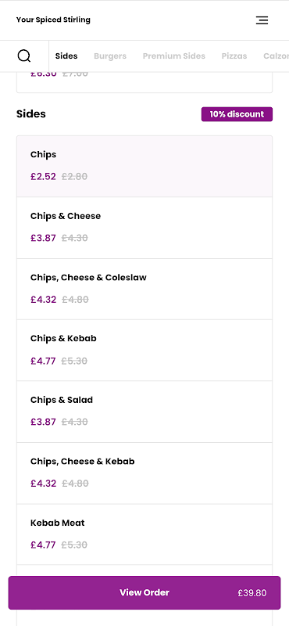This screenshot has height=626, width=289.
Task: Click the View Order button
Action: (144, 592)
